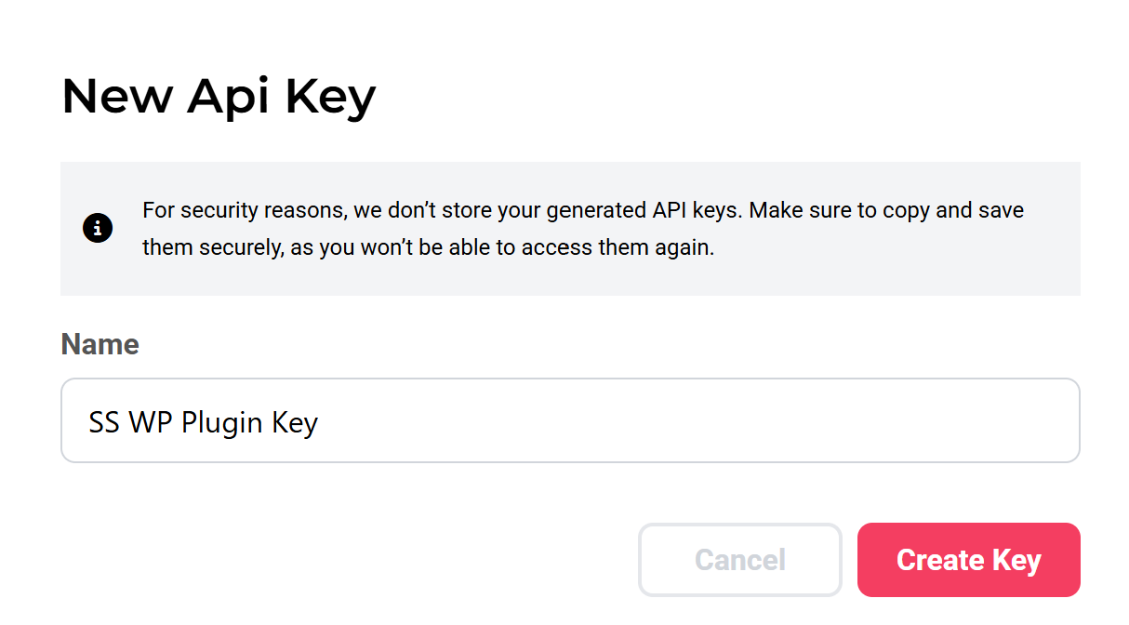Click the word "Key" in the dialog heading
The width and height of the screenshot is (1129, 625).
click(330, 96)
